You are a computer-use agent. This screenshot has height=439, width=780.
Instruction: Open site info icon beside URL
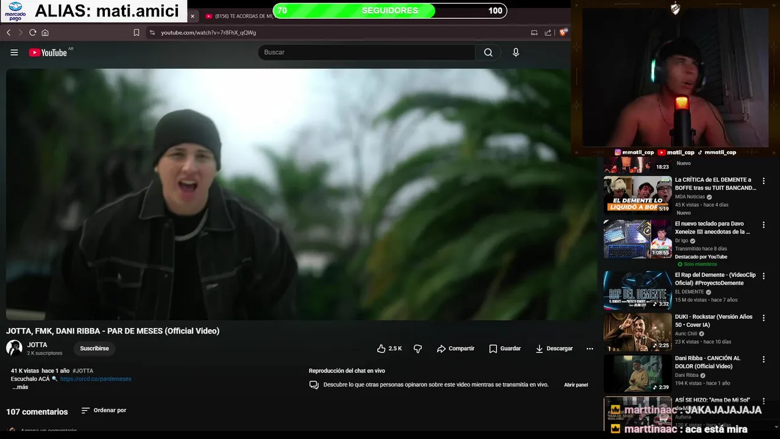pos(152,32)
